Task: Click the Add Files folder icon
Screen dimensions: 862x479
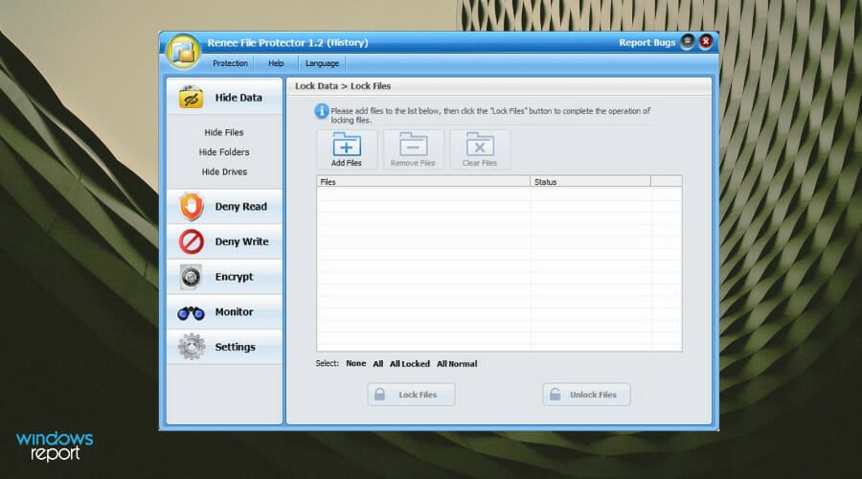Action: [347, 144]
